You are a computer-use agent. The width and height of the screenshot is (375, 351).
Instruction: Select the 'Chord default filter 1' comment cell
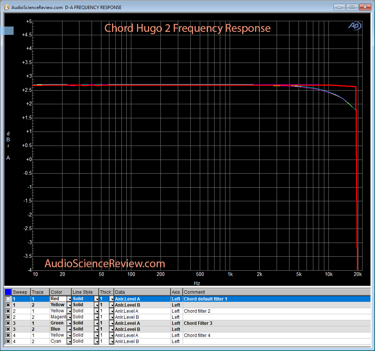(277, 299)
